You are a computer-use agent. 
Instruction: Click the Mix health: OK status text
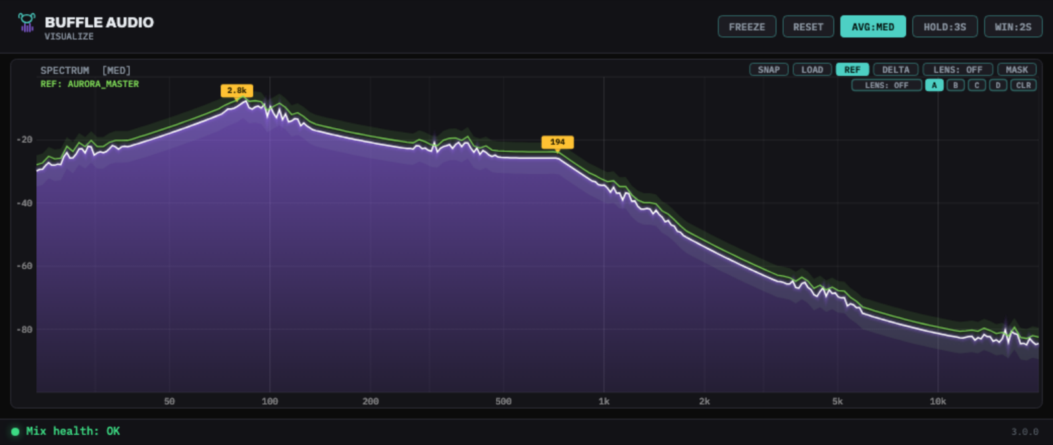(x=73, y=431)
